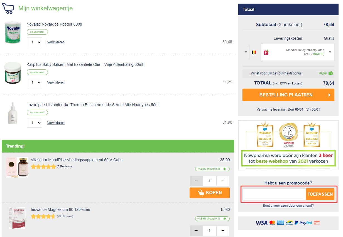Click the PayPal payment logo
The image size is (343, 237).
303,223
